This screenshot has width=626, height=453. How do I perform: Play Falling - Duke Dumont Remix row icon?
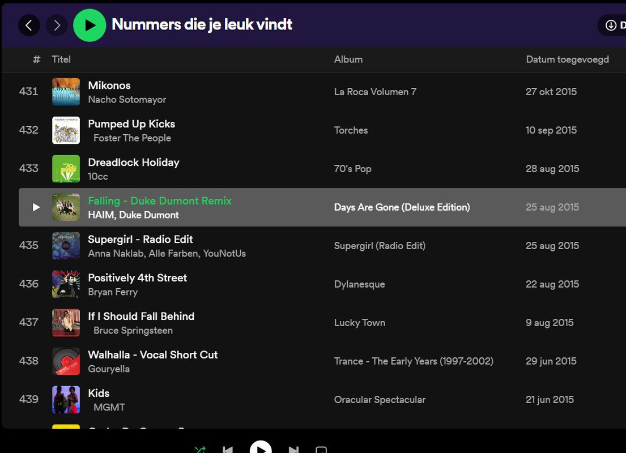coord(36,207)
